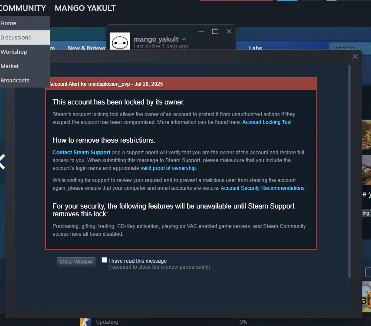371x326 pixels.
Task: Open the New & Noteworthy store tab
Action: 87,48
